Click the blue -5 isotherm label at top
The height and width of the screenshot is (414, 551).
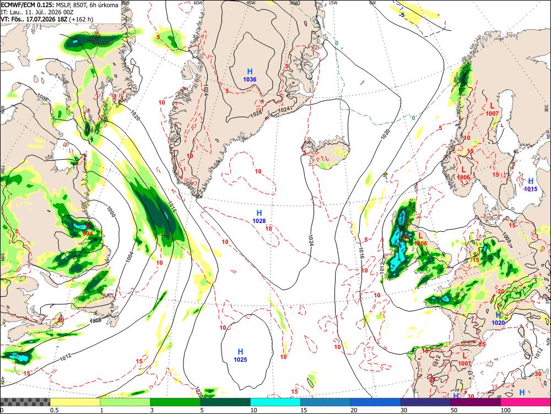click(x=402, y=15)
